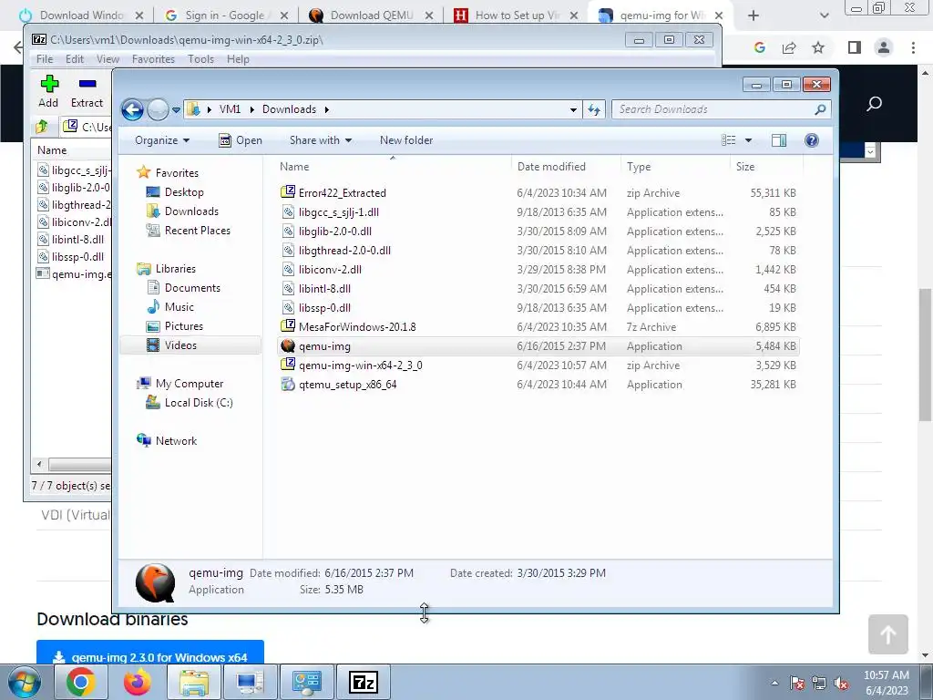Click the scroll-to-top arrow on webpage

[x=887, y=634]
